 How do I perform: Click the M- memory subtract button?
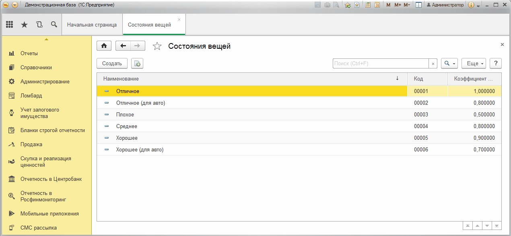point(407,5)
